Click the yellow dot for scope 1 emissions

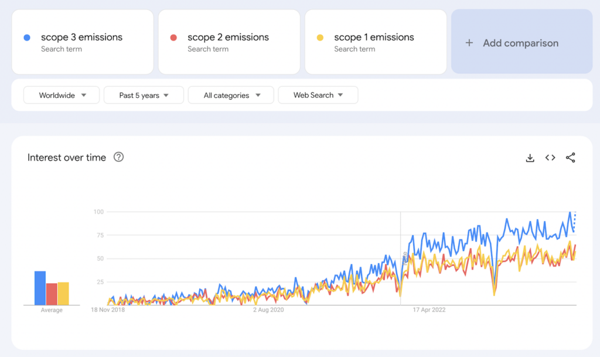click(x=320, y=38)
